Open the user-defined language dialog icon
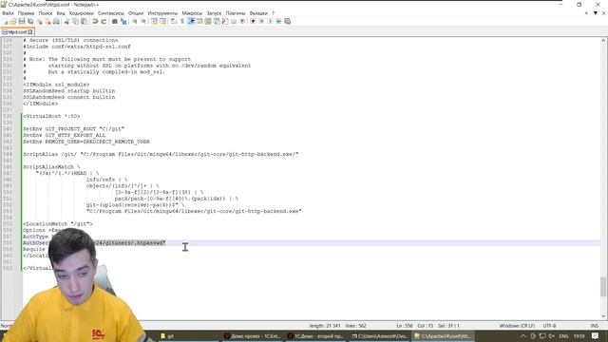Image resolution: width=608 pixels, height=342 pixels. 199,21
